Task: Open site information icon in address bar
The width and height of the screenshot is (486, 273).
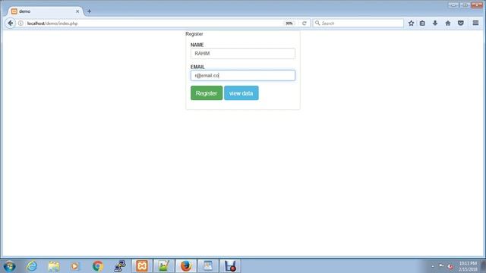Action: (x=21, y=24)
